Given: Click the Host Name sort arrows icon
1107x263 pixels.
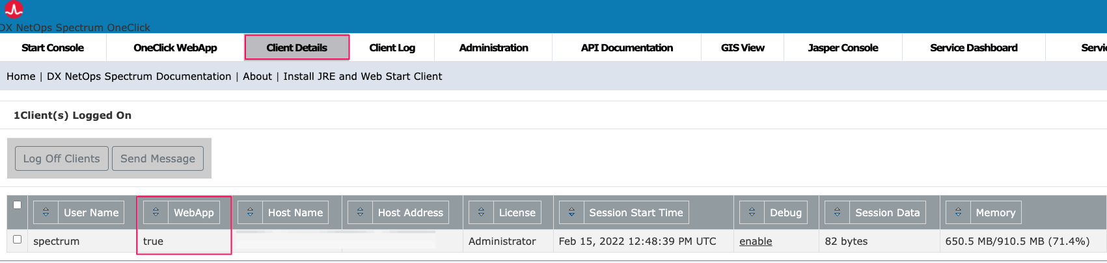Looking at the screenshot, I should click(x=250, y=212).
